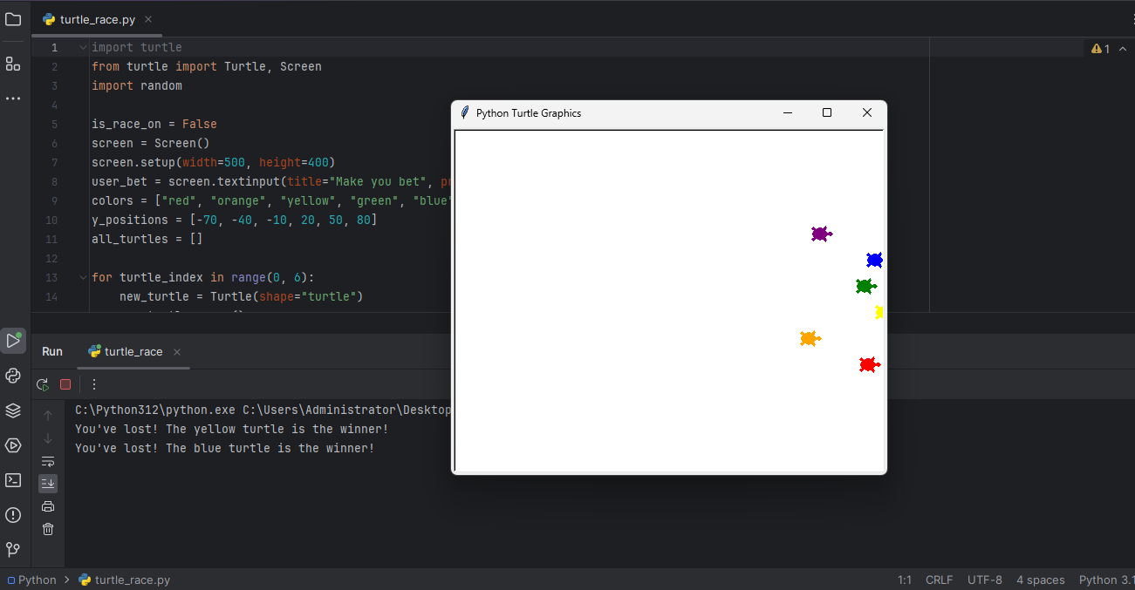Select the turtle_race tab in Run panel
Image resolution: width=1135 pixels, height=590 pixels.
click(x=133, y=351)
